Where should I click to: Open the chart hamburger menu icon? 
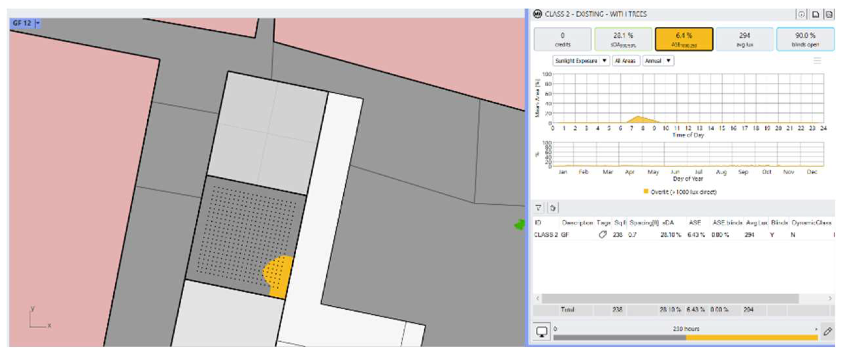817,61
